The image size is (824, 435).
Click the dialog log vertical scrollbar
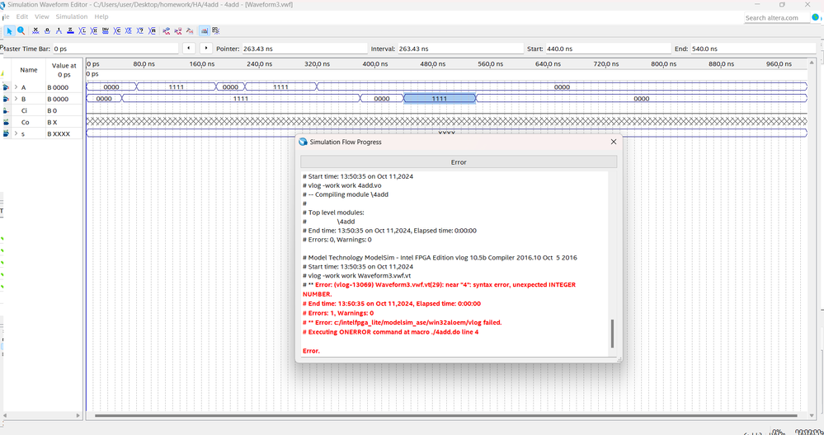tap(612, 333)
